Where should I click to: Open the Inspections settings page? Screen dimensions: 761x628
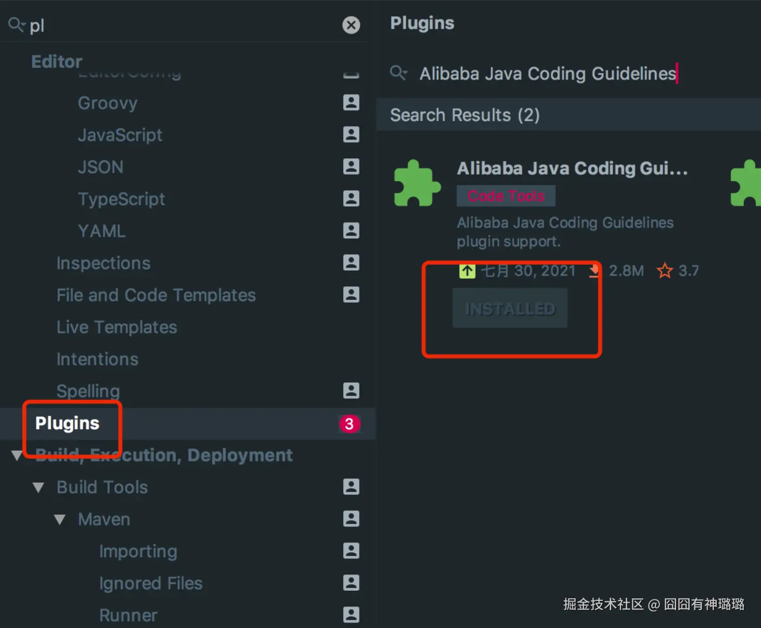(104, 263)
